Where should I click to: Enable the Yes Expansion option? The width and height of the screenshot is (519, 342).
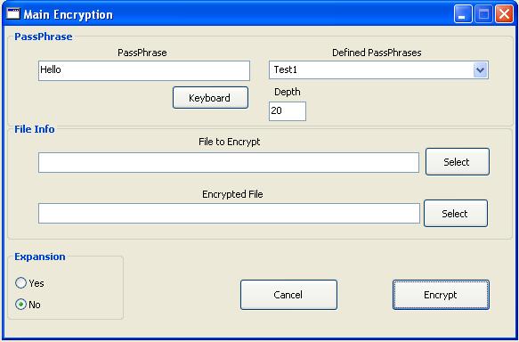pos(20,283)
